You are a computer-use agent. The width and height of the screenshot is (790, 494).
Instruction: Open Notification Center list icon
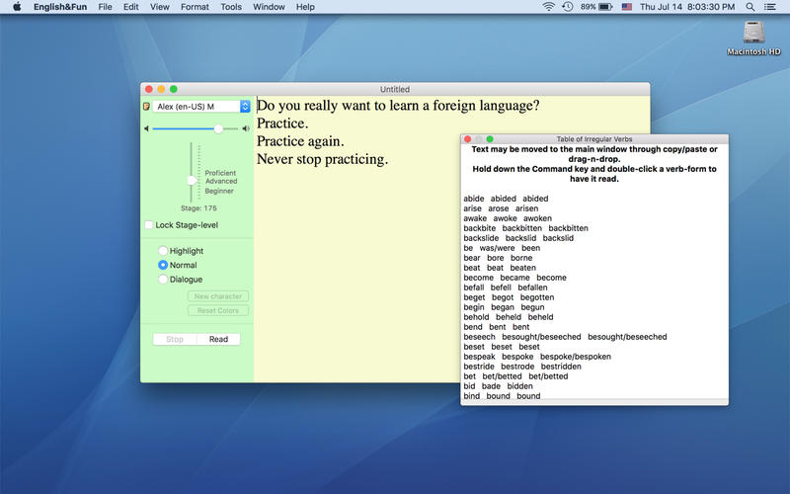click(770, 7)
